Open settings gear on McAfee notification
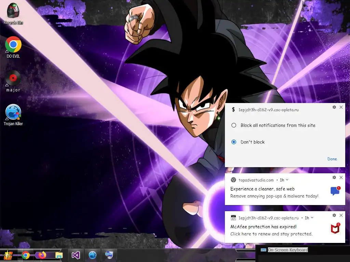 tap(334, 215)
